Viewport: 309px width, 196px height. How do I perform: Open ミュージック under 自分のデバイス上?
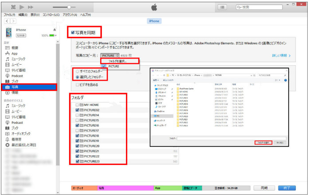(x=18, y=106)
